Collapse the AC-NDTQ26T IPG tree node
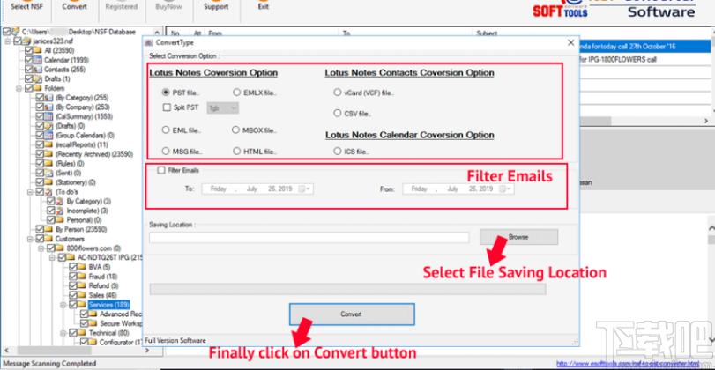 point(52,257)
